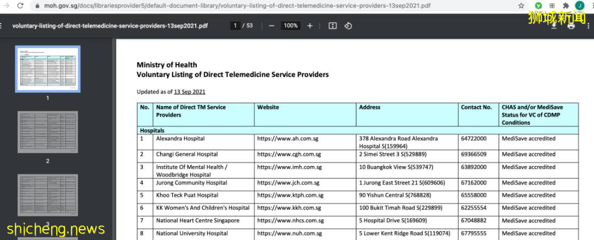594x240 pixels.
Task: Rotate the PDF counterclockwise
Action: click(348, 26)
